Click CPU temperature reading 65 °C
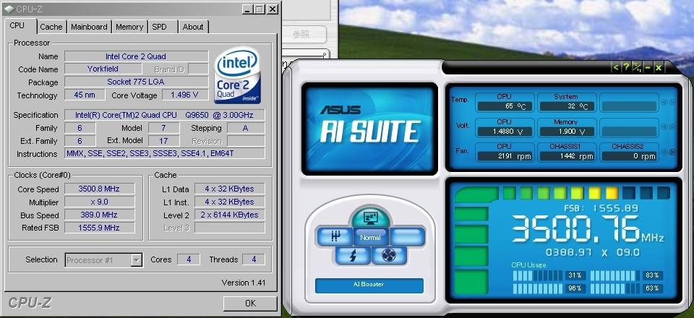 [505, 106]
